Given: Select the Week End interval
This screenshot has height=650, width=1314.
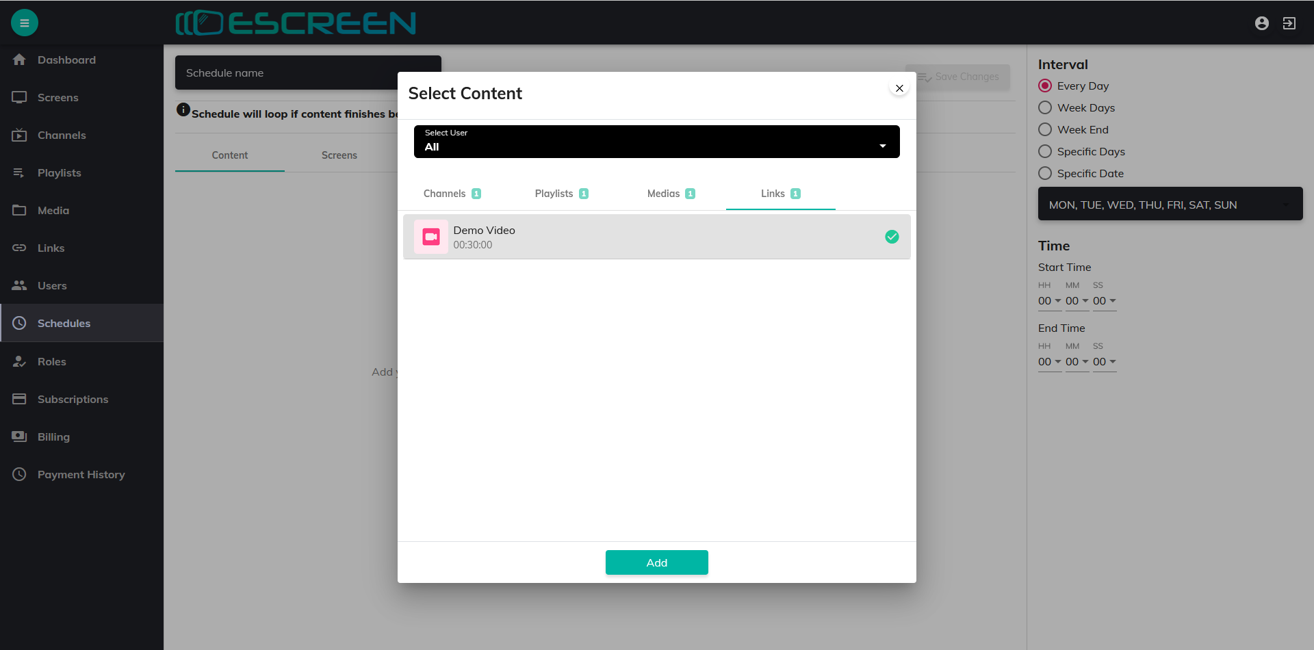Looking at the screenshot, I should click(x=1045, y=130).
